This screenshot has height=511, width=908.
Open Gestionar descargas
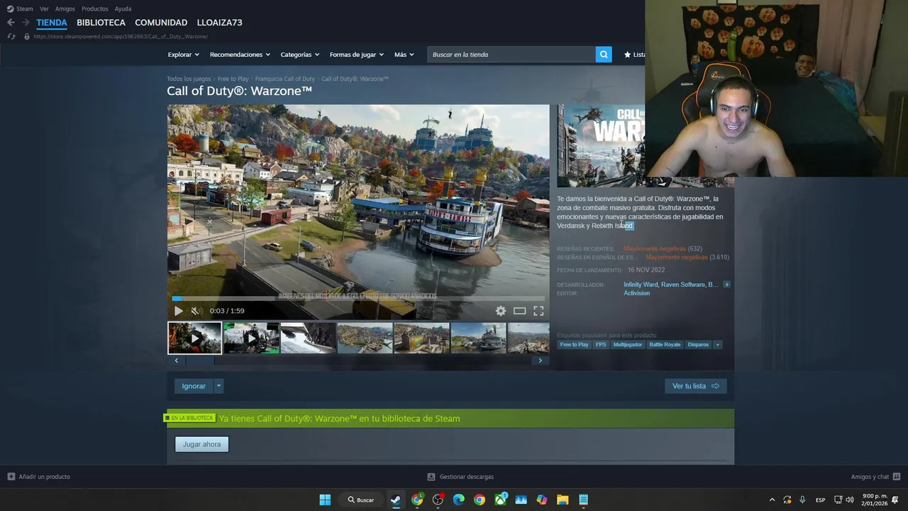tap(460, 477)
